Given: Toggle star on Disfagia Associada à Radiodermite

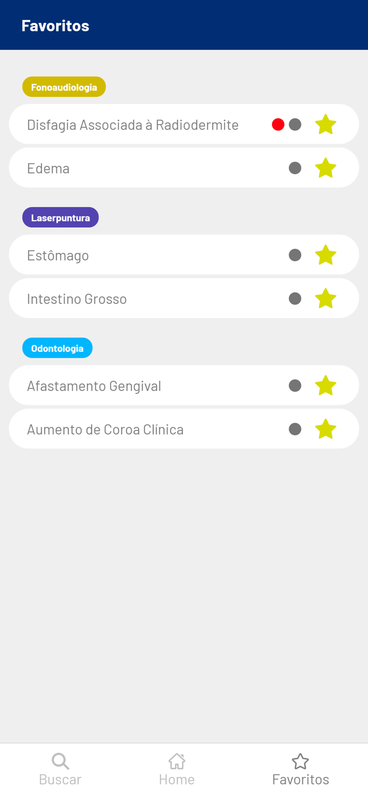Looking at the screenshot, I should [x=326, y=124].
